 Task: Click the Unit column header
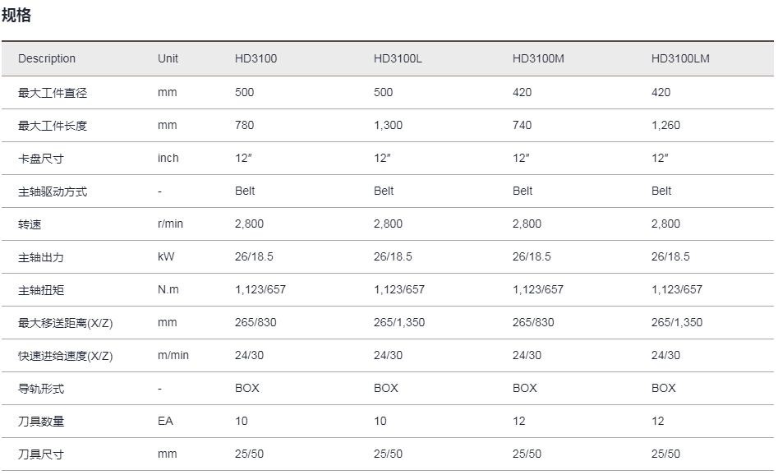pos(168,58)
